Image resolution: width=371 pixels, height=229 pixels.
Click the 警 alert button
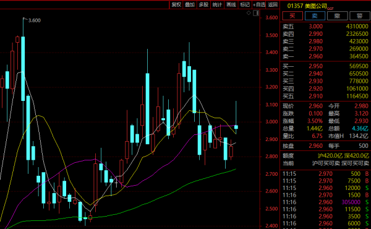coord(359,16)
